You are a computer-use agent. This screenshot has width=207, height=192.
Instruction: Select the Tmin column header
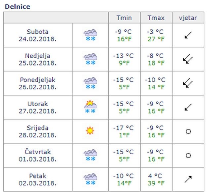click(124, 18)
